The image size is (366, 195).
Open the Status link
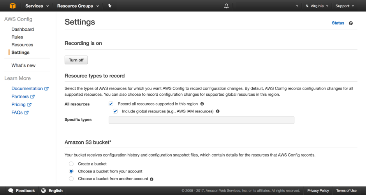click(x=338, y=23)
